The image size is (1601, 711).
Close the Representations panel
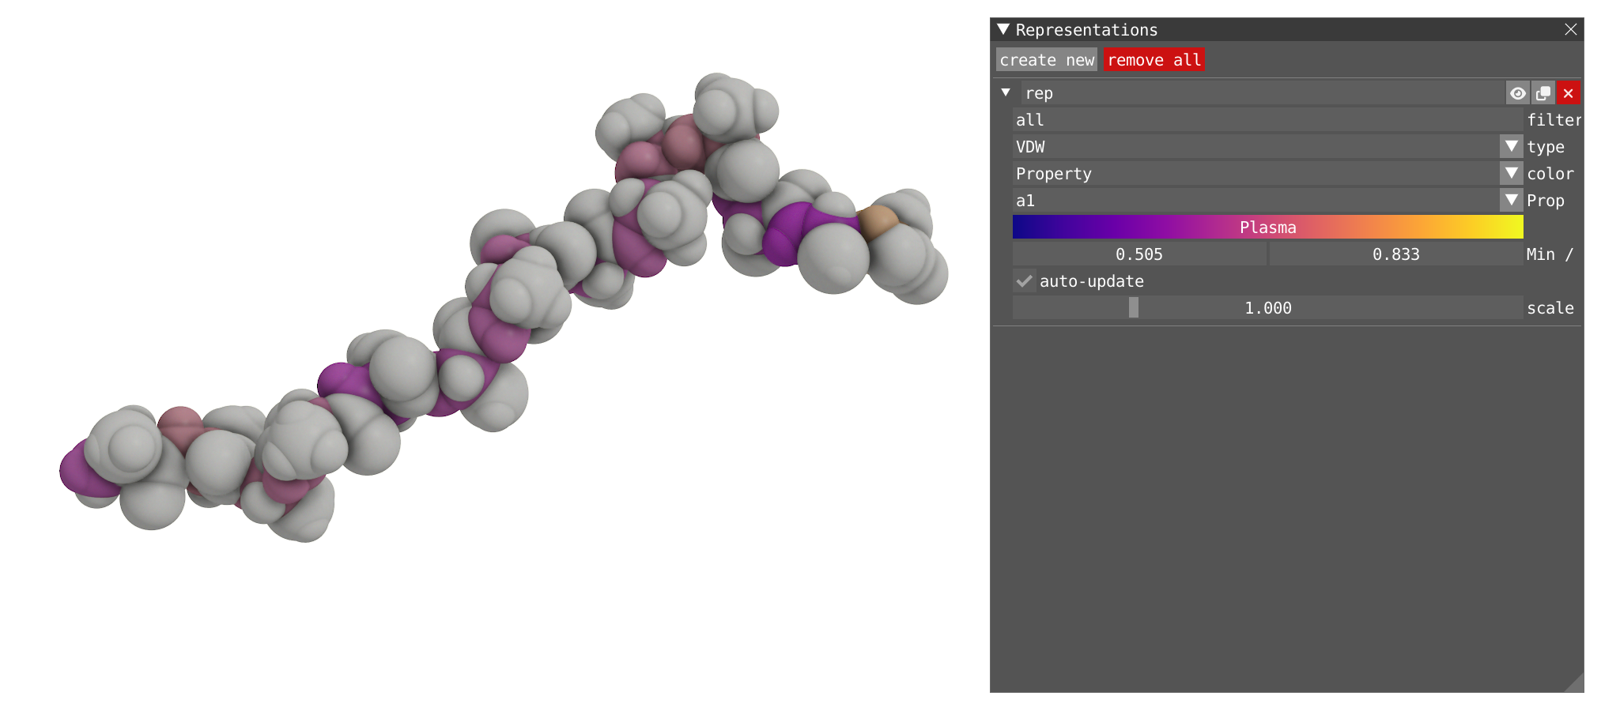tap(1571, 29)
